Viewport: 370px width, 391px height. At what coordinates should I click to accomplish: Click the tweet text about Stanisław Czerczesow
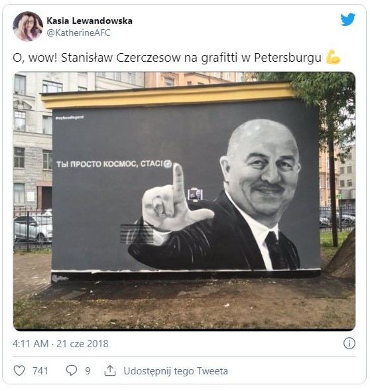[x=167, y=58]
